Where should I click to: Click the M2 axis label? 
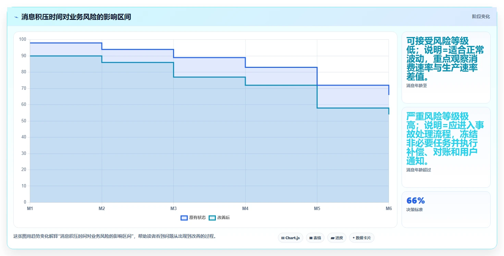pos(102,208)
